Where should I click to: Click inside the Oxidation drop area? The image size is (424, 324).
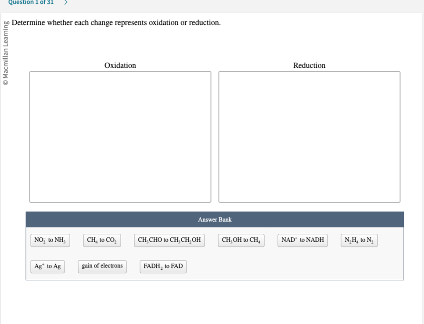(x=120, y=136)
